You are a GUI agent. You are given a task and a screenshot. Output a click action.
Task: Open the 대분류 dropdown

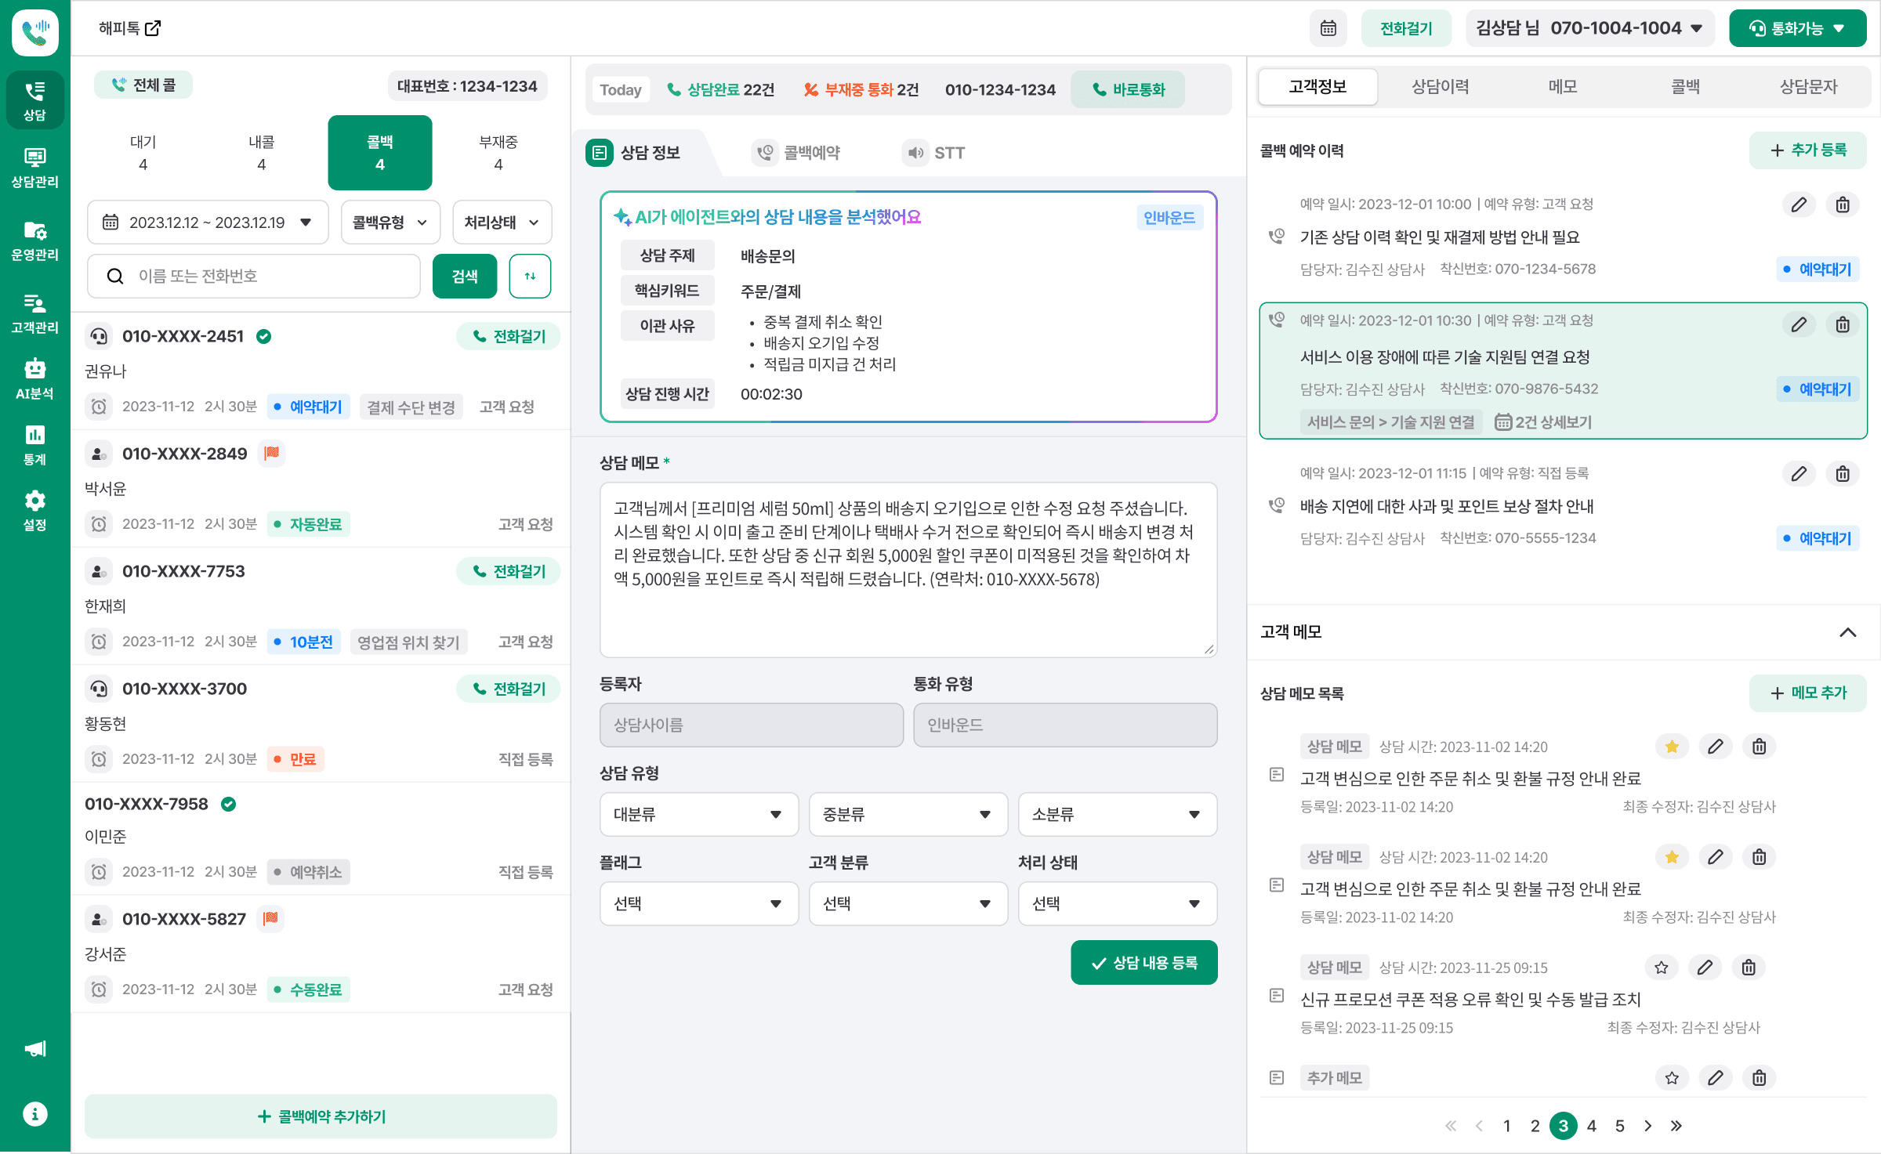pyautogui.click(x=698, y=814)
